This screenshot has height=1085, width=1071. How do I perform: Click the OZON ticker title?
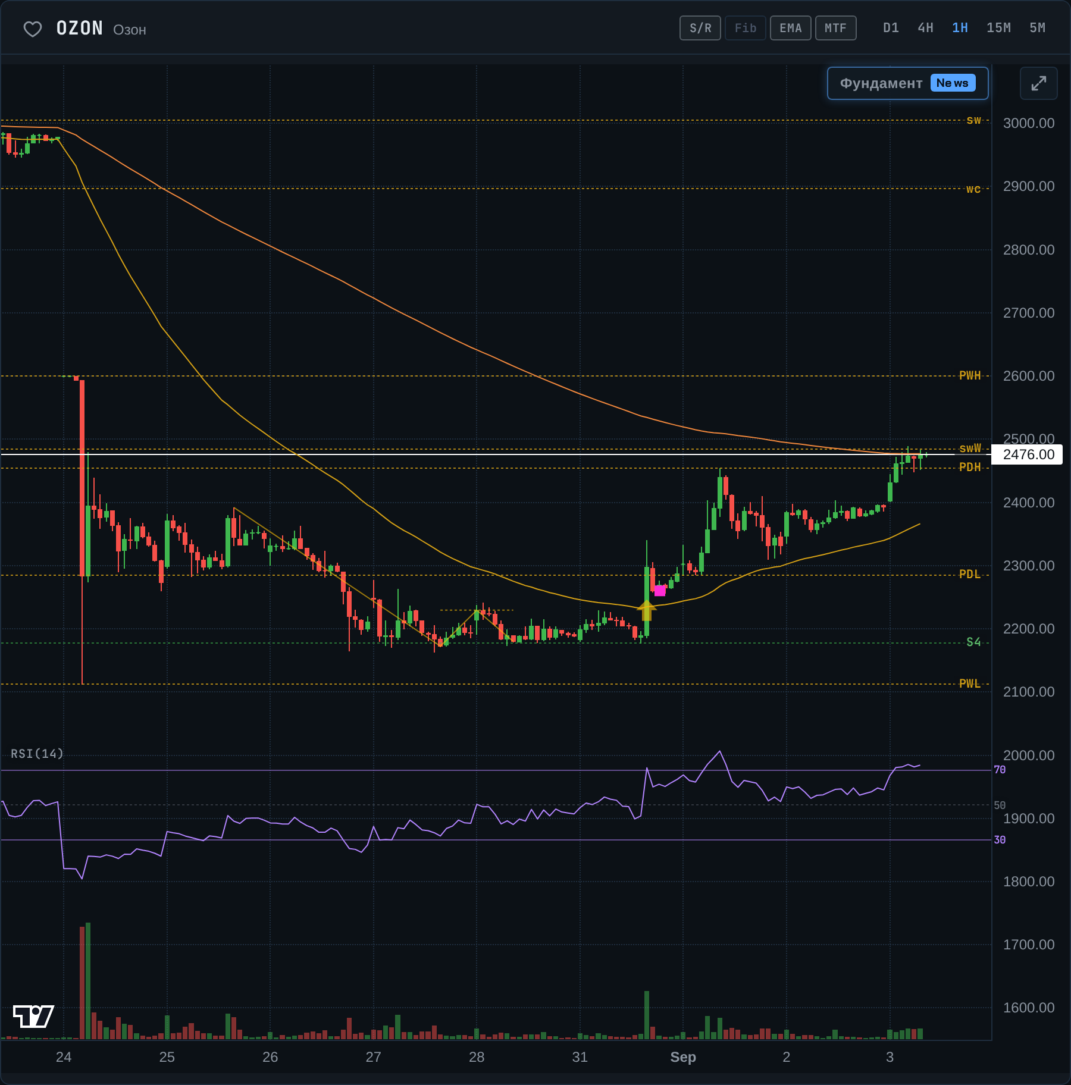[x=80, y=29]
